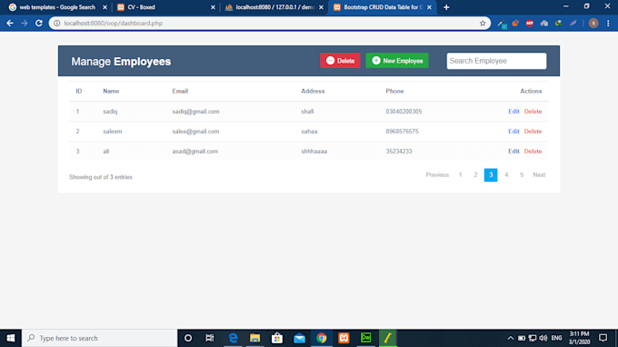The width and height of the screenshot is (618, 347).
Task: Close the CV - Boxed tab
Action: [213, 7]
